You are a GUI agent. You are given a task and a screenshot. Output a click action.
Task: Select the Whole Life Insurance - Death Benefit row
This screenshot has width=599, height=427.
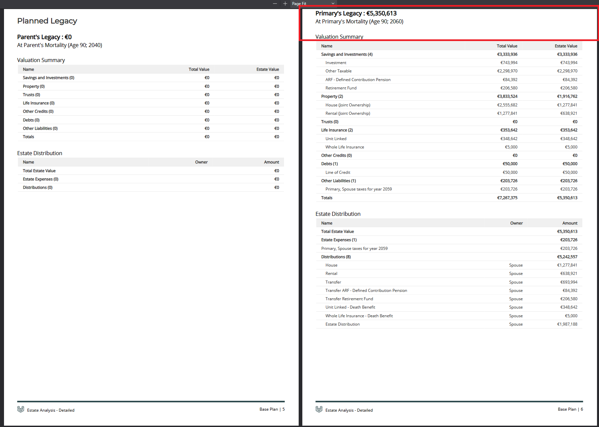(359, 316)
